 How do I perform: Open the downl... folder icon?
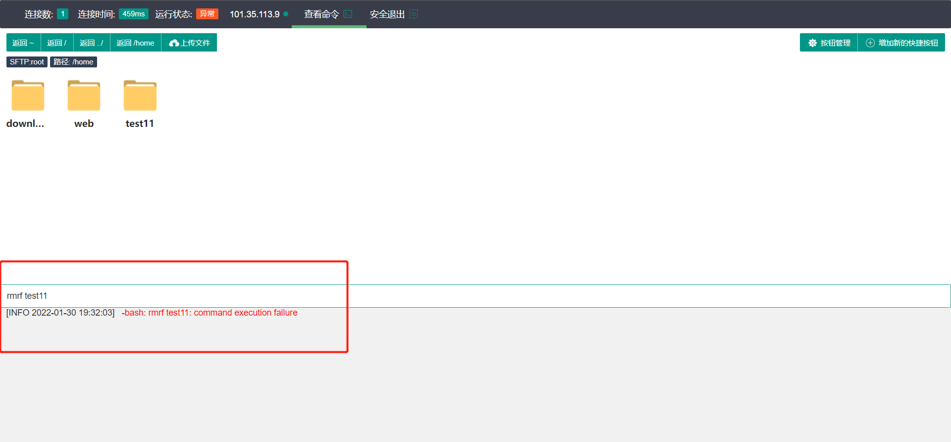click(x=28, y=95)
